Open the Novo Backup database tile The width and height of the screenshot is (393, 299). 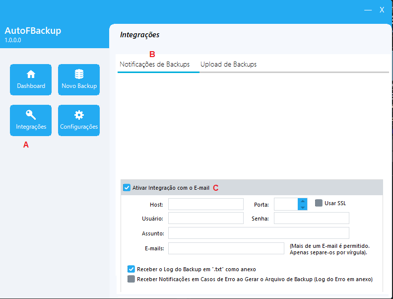coord(79,80)
